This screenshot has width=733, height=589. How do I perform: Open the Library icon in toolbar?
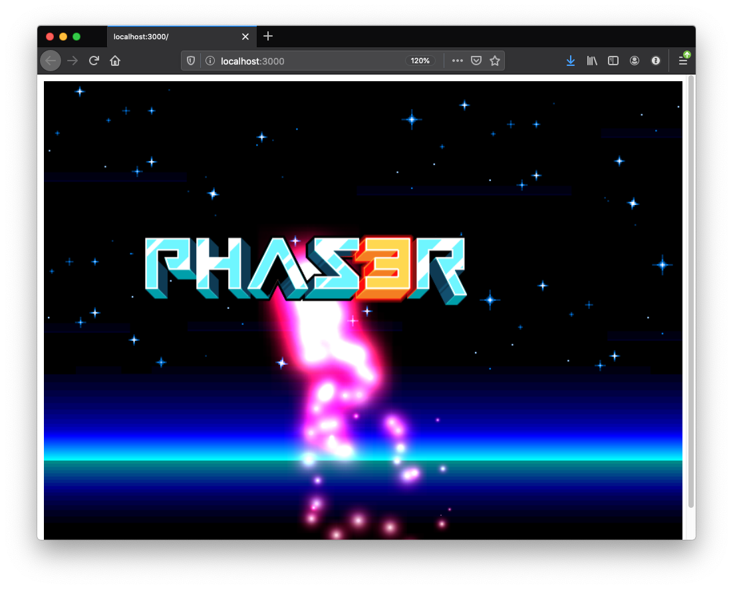[591, 61]
